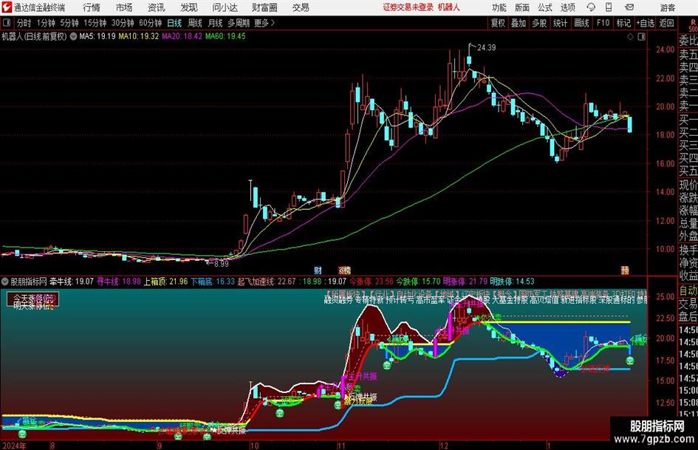The width and height of the screenshot is (698, 450).
Task: Click the 牵牛线: 19.07 indicator value
Action: click(x=72, y=282)
